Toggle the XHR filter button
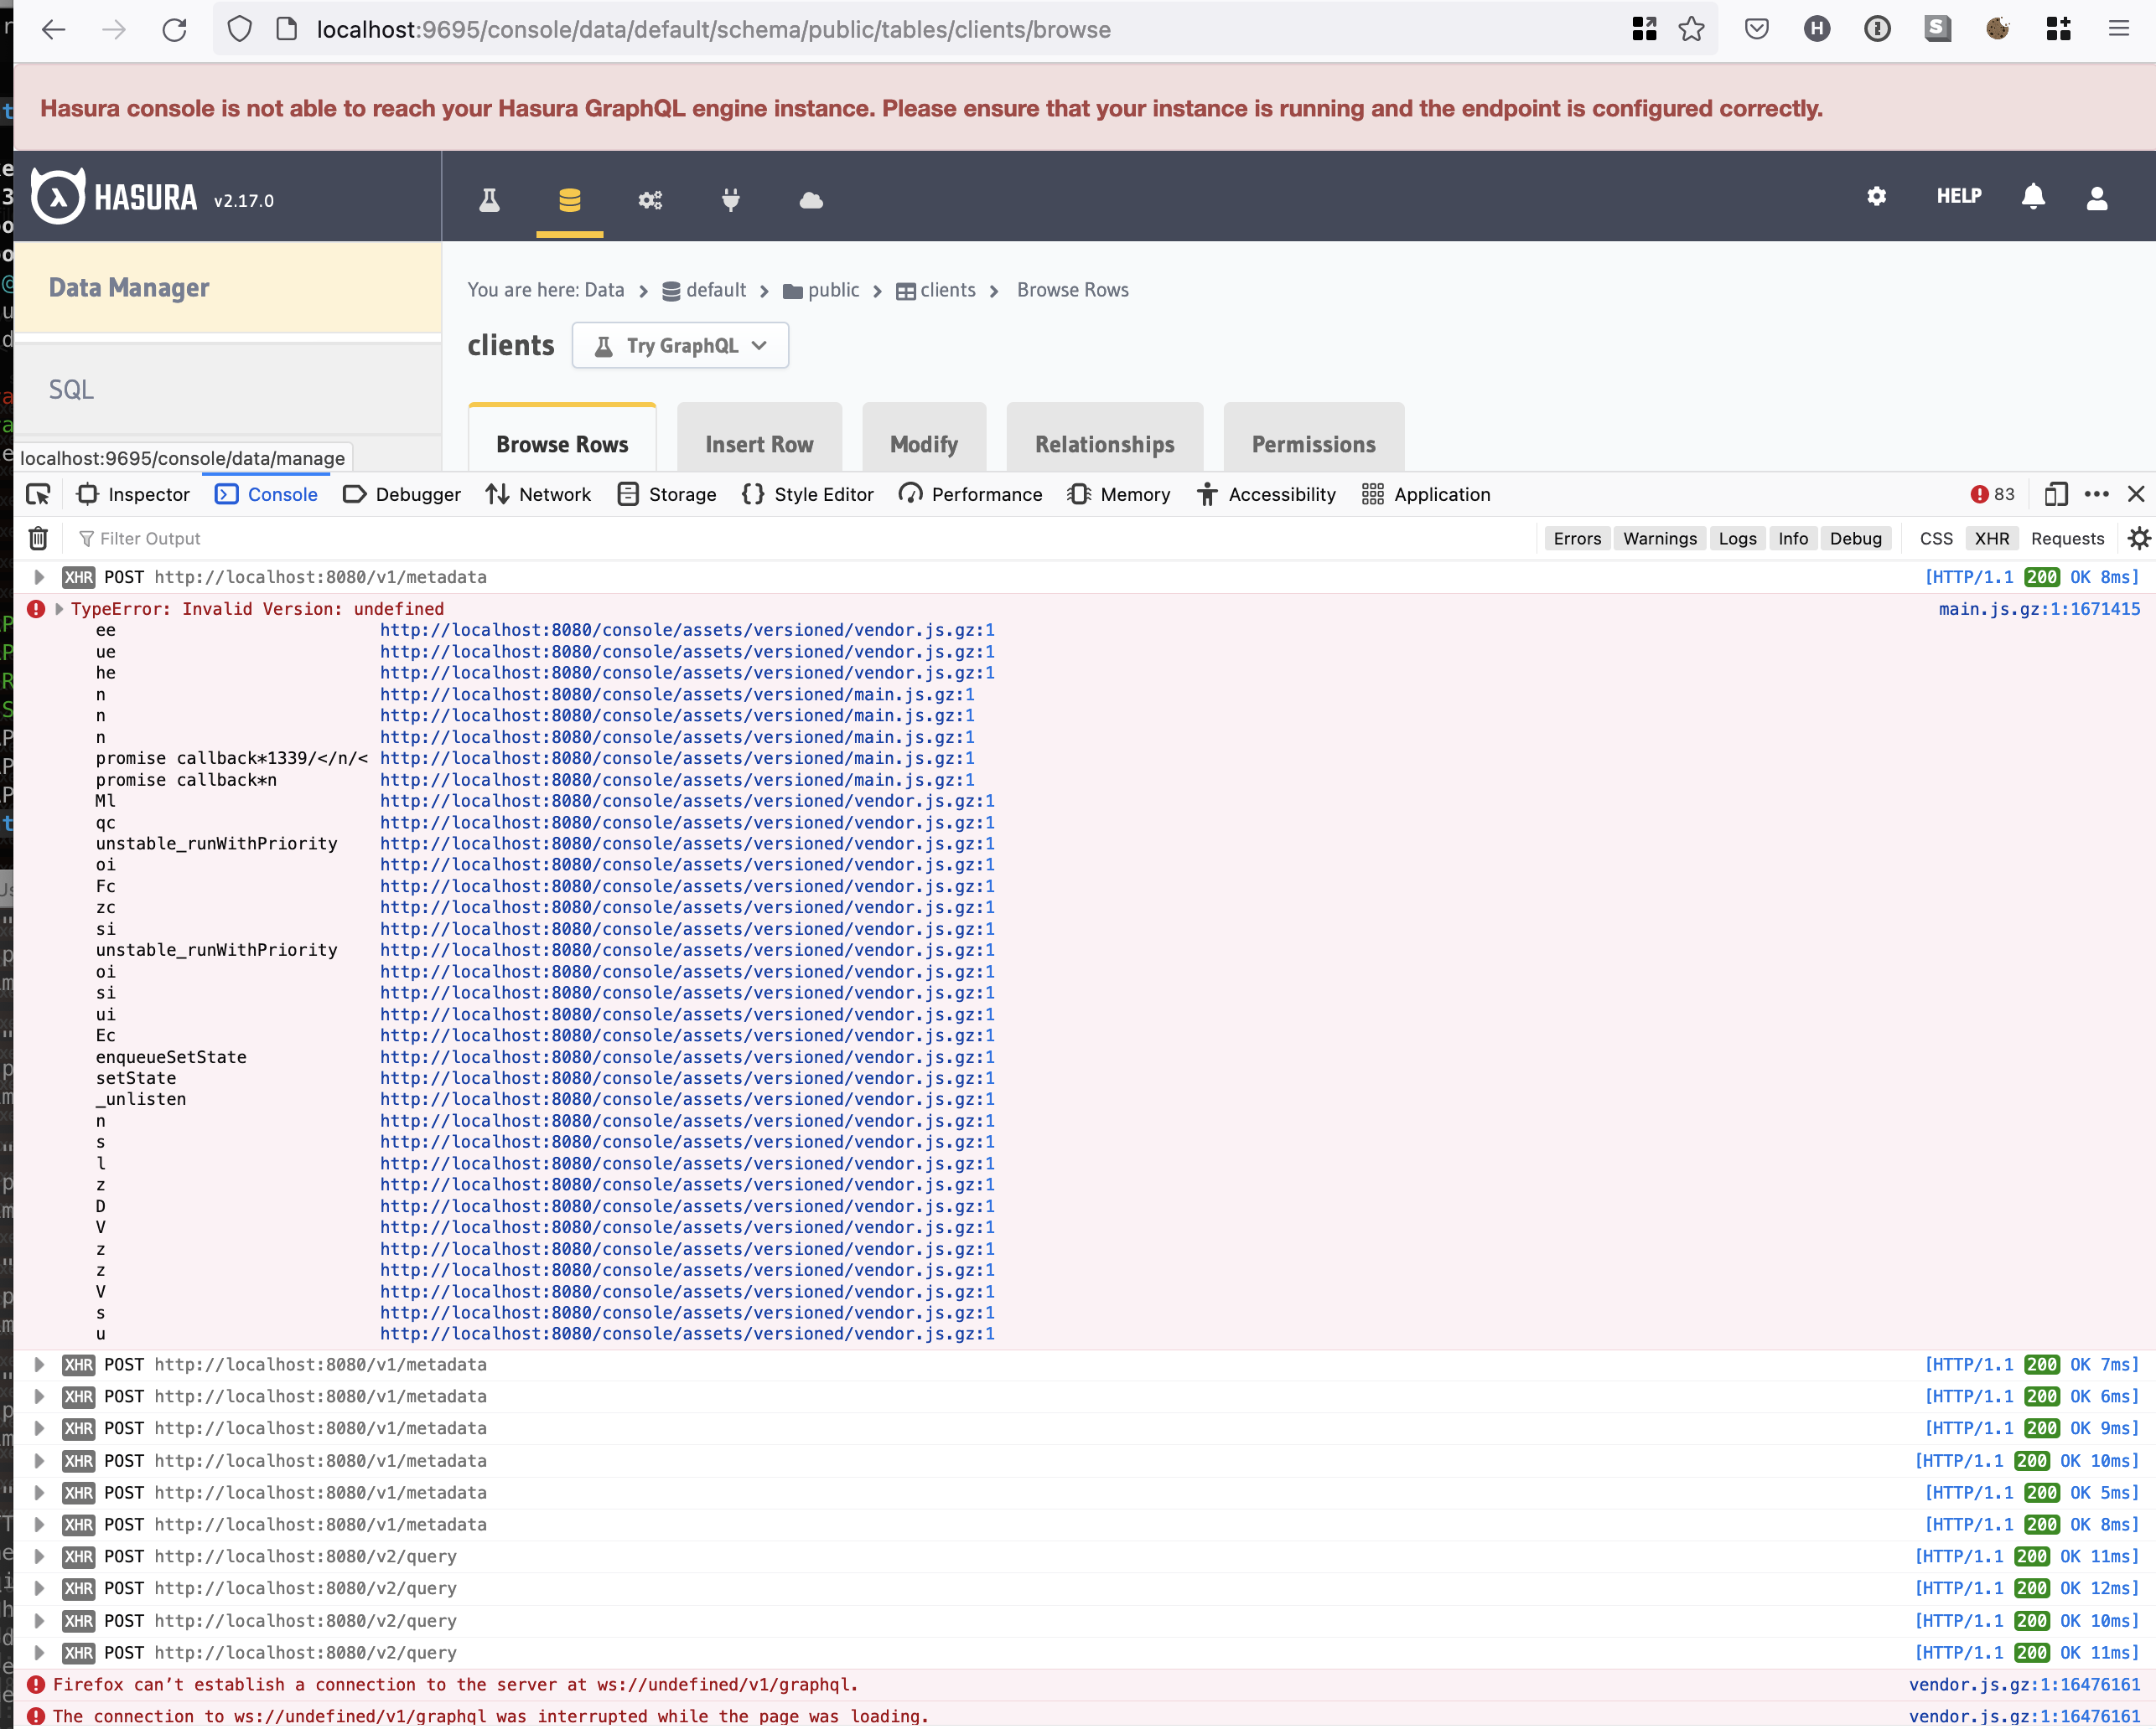The width and height of the screenshot is (2156, 1729). tap(1991, 539)
